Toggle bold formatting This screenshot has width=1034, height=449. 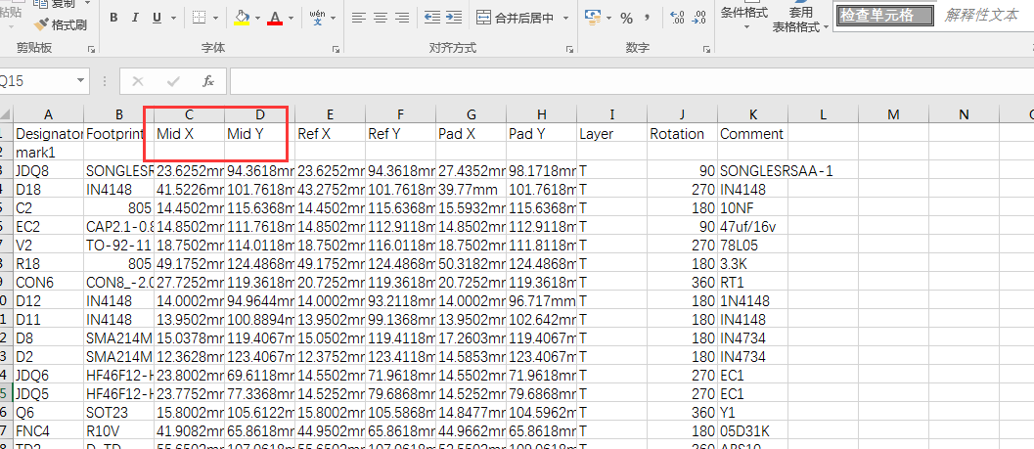[114, 18]
